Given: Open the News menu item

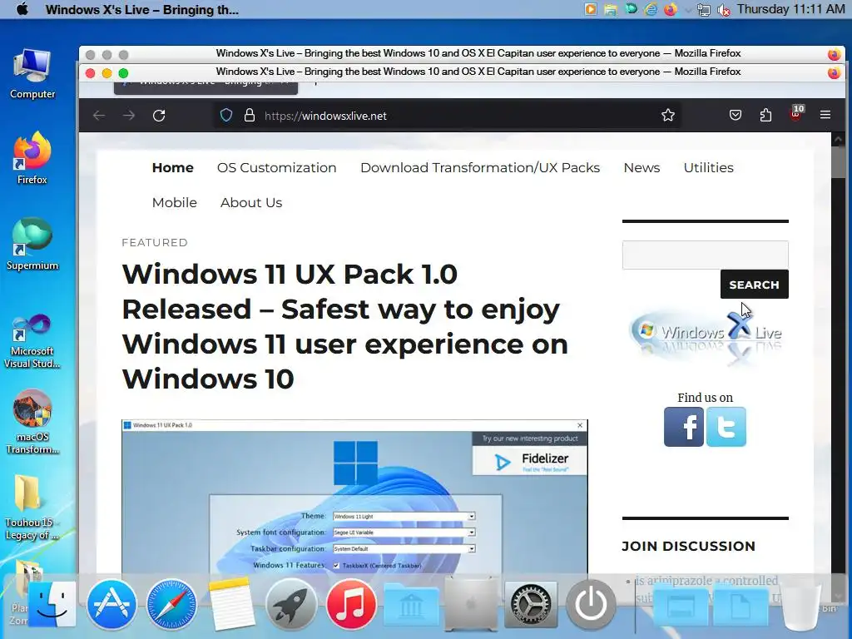Looking at the screenshot, I should [x=641, y=167].
